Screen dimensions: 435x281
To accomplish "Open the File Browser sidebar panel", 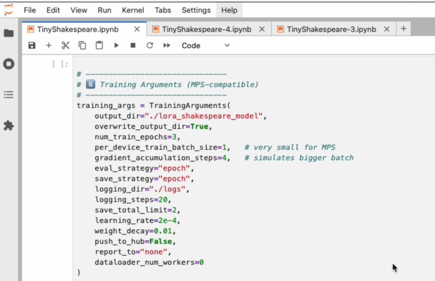I will (9, 33).
